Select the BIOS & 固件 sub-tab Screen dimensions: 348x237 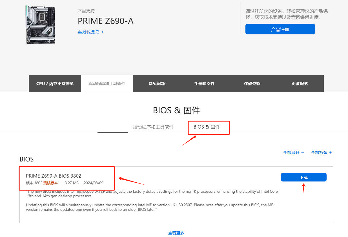207,127
